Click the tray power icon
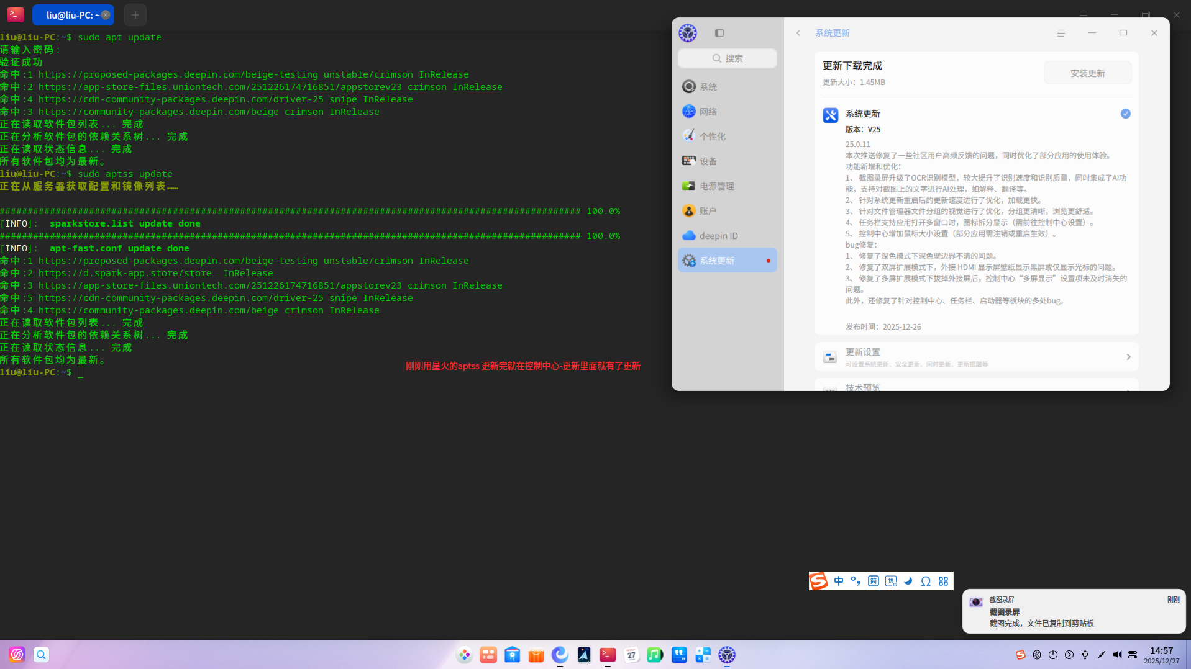Screen dimensions: 1191x669 [x=1052, y=655]
